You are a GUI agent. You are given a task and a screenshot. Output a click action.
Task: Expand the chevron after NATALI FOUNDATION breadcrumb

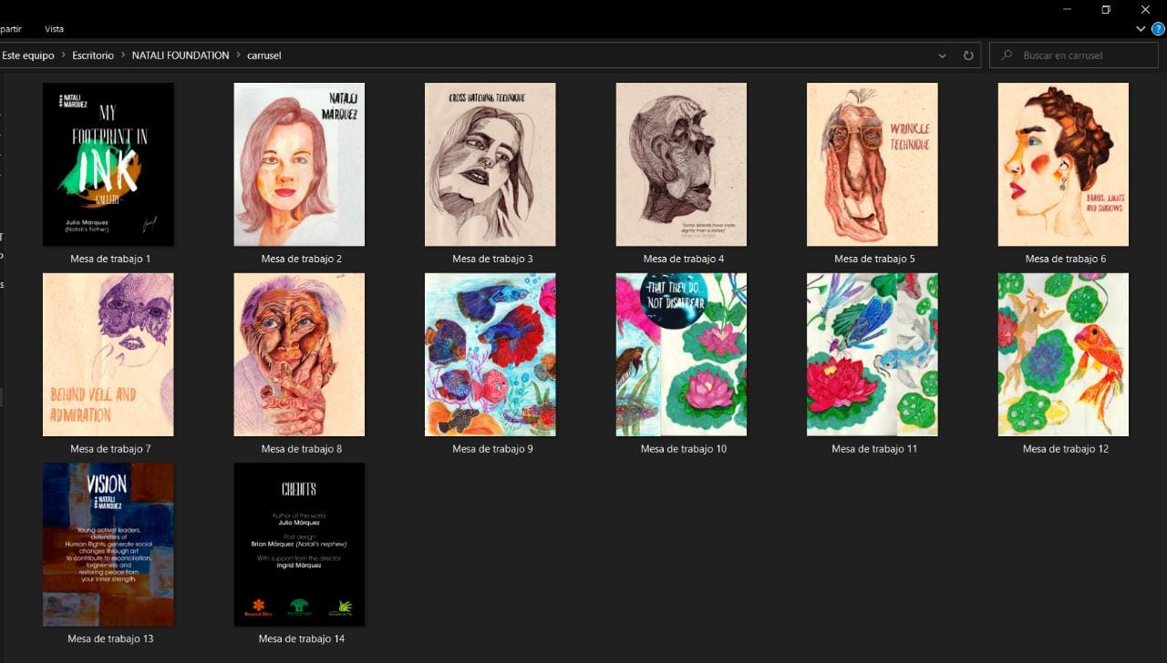pos(238,56)
